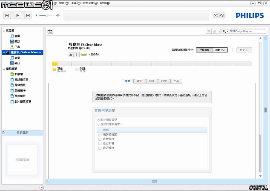
Task: Click the 標題 column header in the playlist list
Action: pos(152,130)
